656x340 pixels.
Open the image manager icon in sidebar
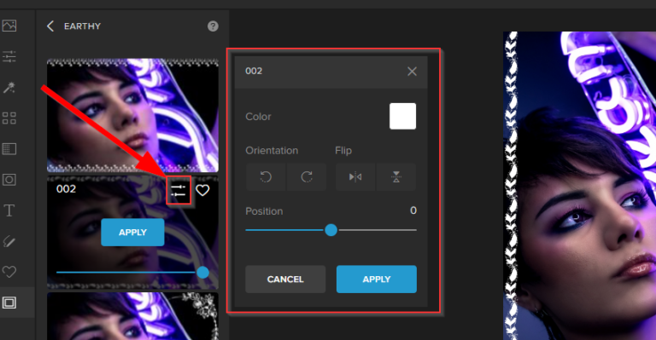(9, 26)
